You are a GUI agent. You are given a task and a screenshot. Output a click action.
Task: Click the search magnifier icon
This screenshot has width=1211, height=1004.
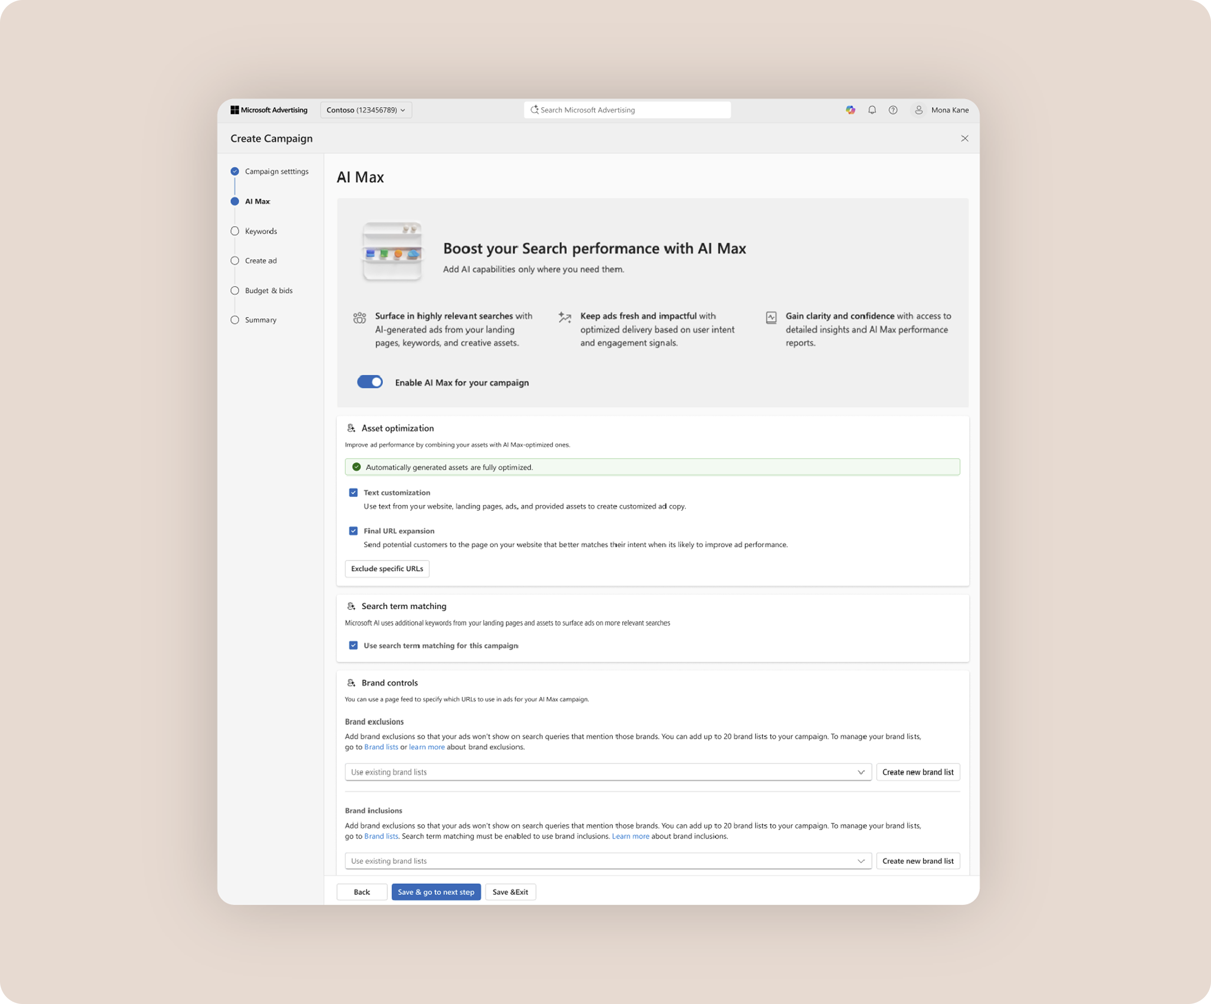[x=534, y=109]
